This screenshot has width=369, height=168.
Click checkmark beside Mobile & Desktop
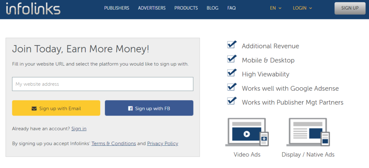point(232,59)
